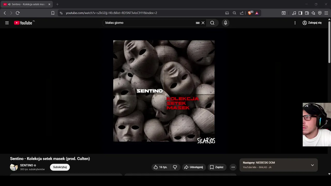Toggle the browser sidebar panel
This screenshot has width=331, height=186.
pos(300,13)
